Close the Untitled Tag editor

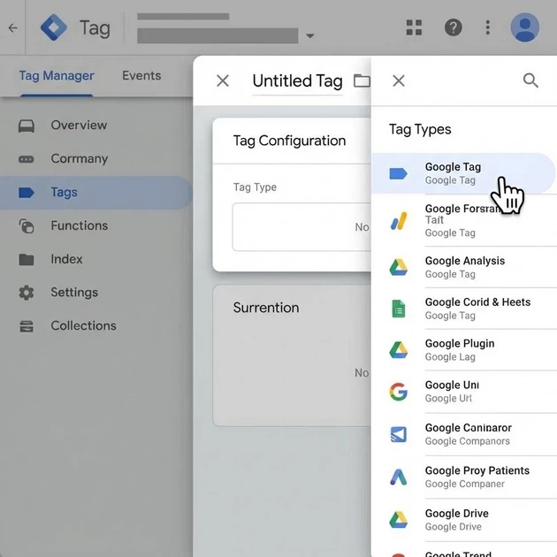click(x=223, y=81)
